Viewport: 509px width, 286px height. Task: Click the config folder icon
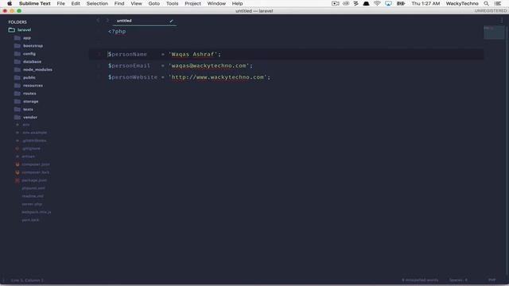point(17,54)
